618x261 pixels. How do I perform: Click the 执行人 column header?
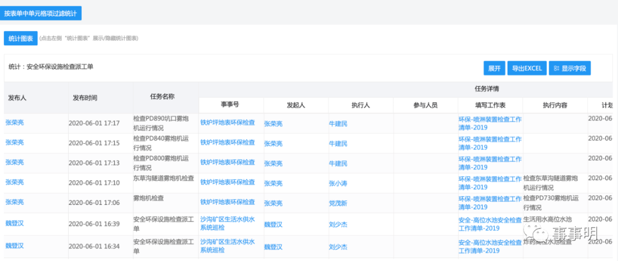coord(360,105)
